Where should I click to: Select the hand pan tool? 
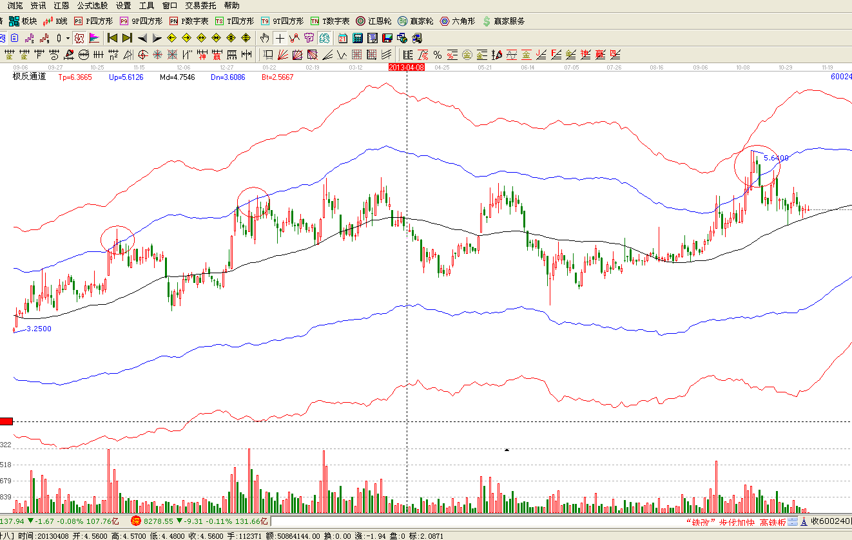coord(265,38)
